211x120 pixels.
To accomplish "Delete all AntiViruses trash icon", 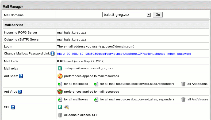I will (x=183, y=100).
